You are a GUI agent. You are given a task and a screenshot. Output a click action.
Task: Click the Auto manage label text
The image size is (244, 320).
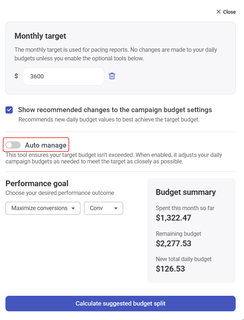pos(46,145)
